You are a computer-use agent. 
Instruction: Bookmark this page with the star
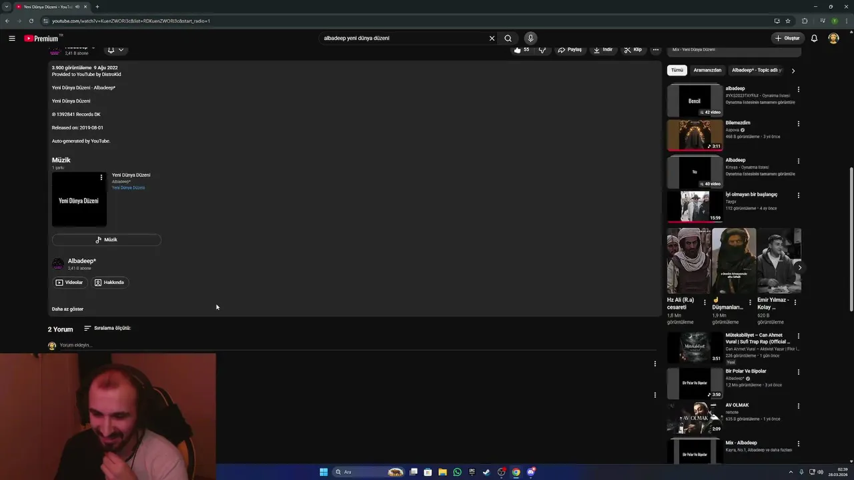pyautogui.click(x=788, y=21)
